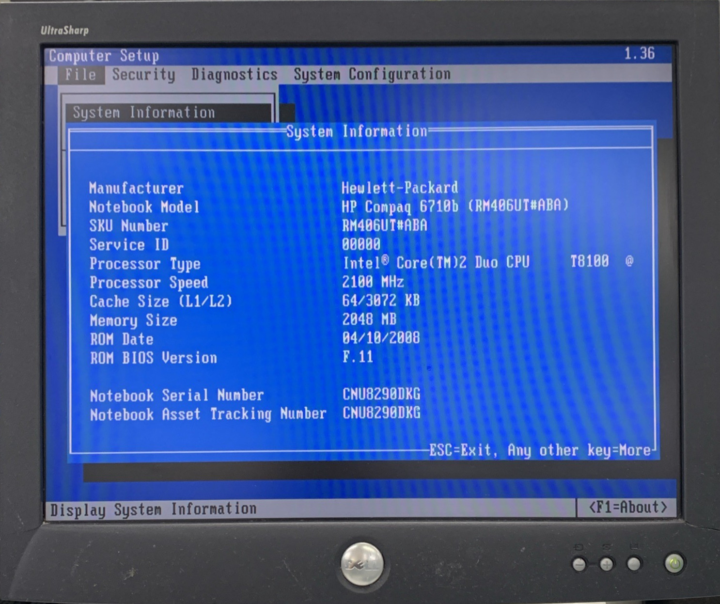Select System Information menu entry
720x604 pixels.
pyautogui.click(x=168, y=112)
